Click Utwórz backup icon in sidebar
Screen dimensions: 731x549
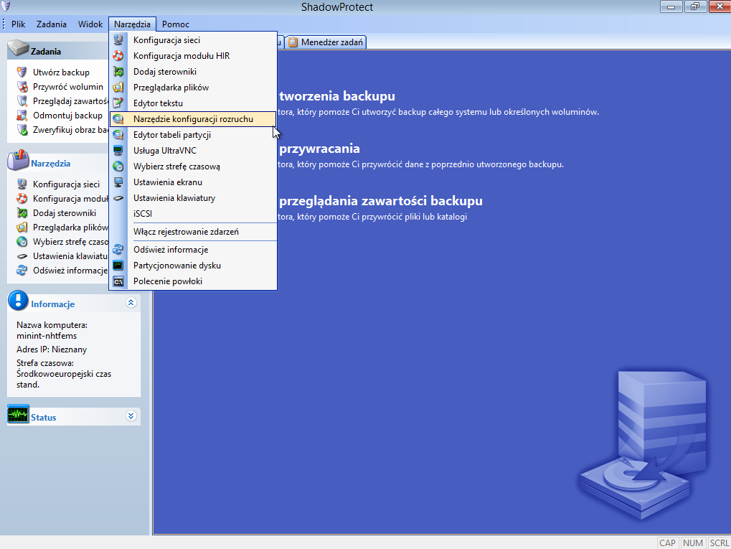point(22,72)
